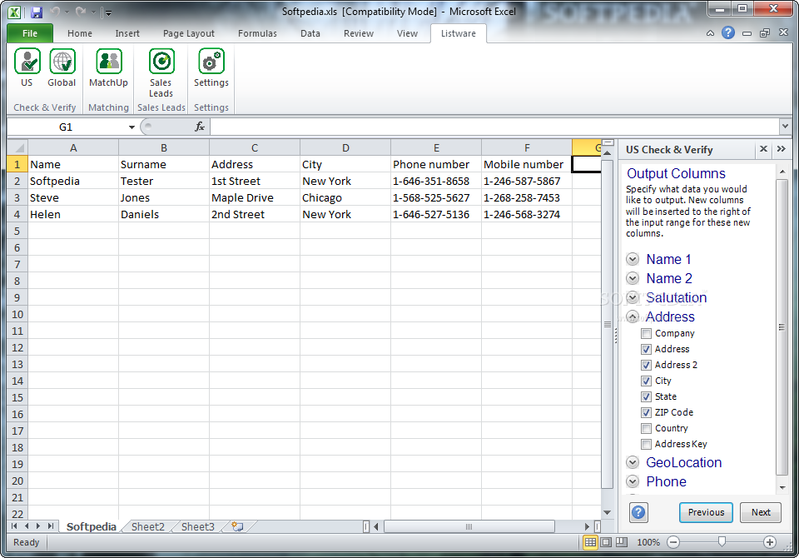Open the File tab
Image resolution: width=799 pixels, height=558 pixels.
[30, 33]
